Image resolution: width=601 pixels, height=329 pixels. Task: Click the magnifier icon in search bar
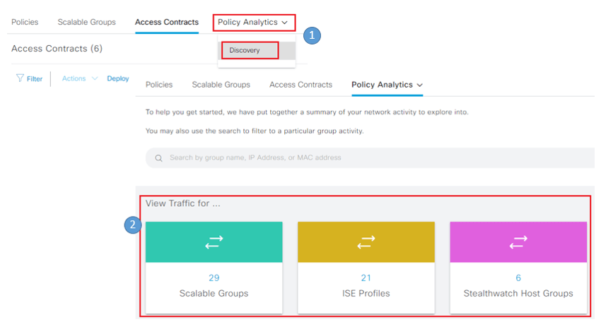pos(158,158)
